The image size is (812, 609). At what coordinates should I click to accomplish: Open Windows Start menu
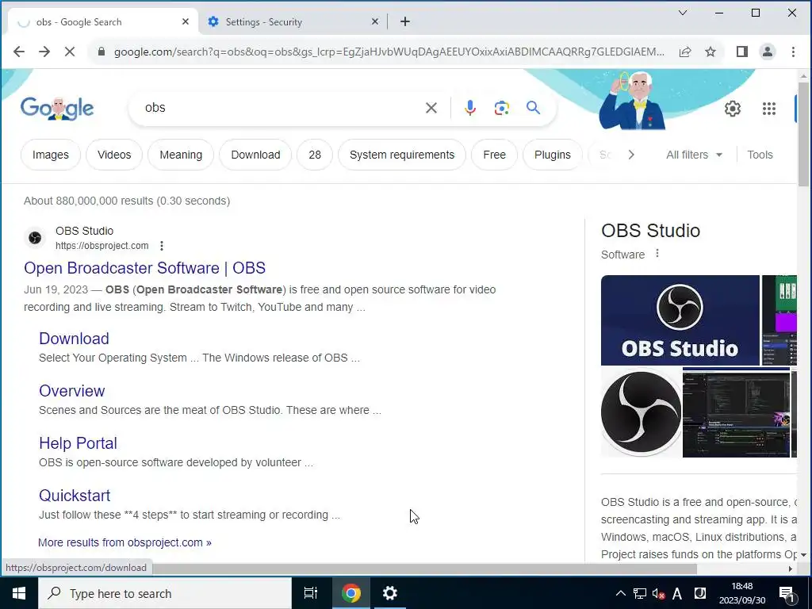[19, 593]
